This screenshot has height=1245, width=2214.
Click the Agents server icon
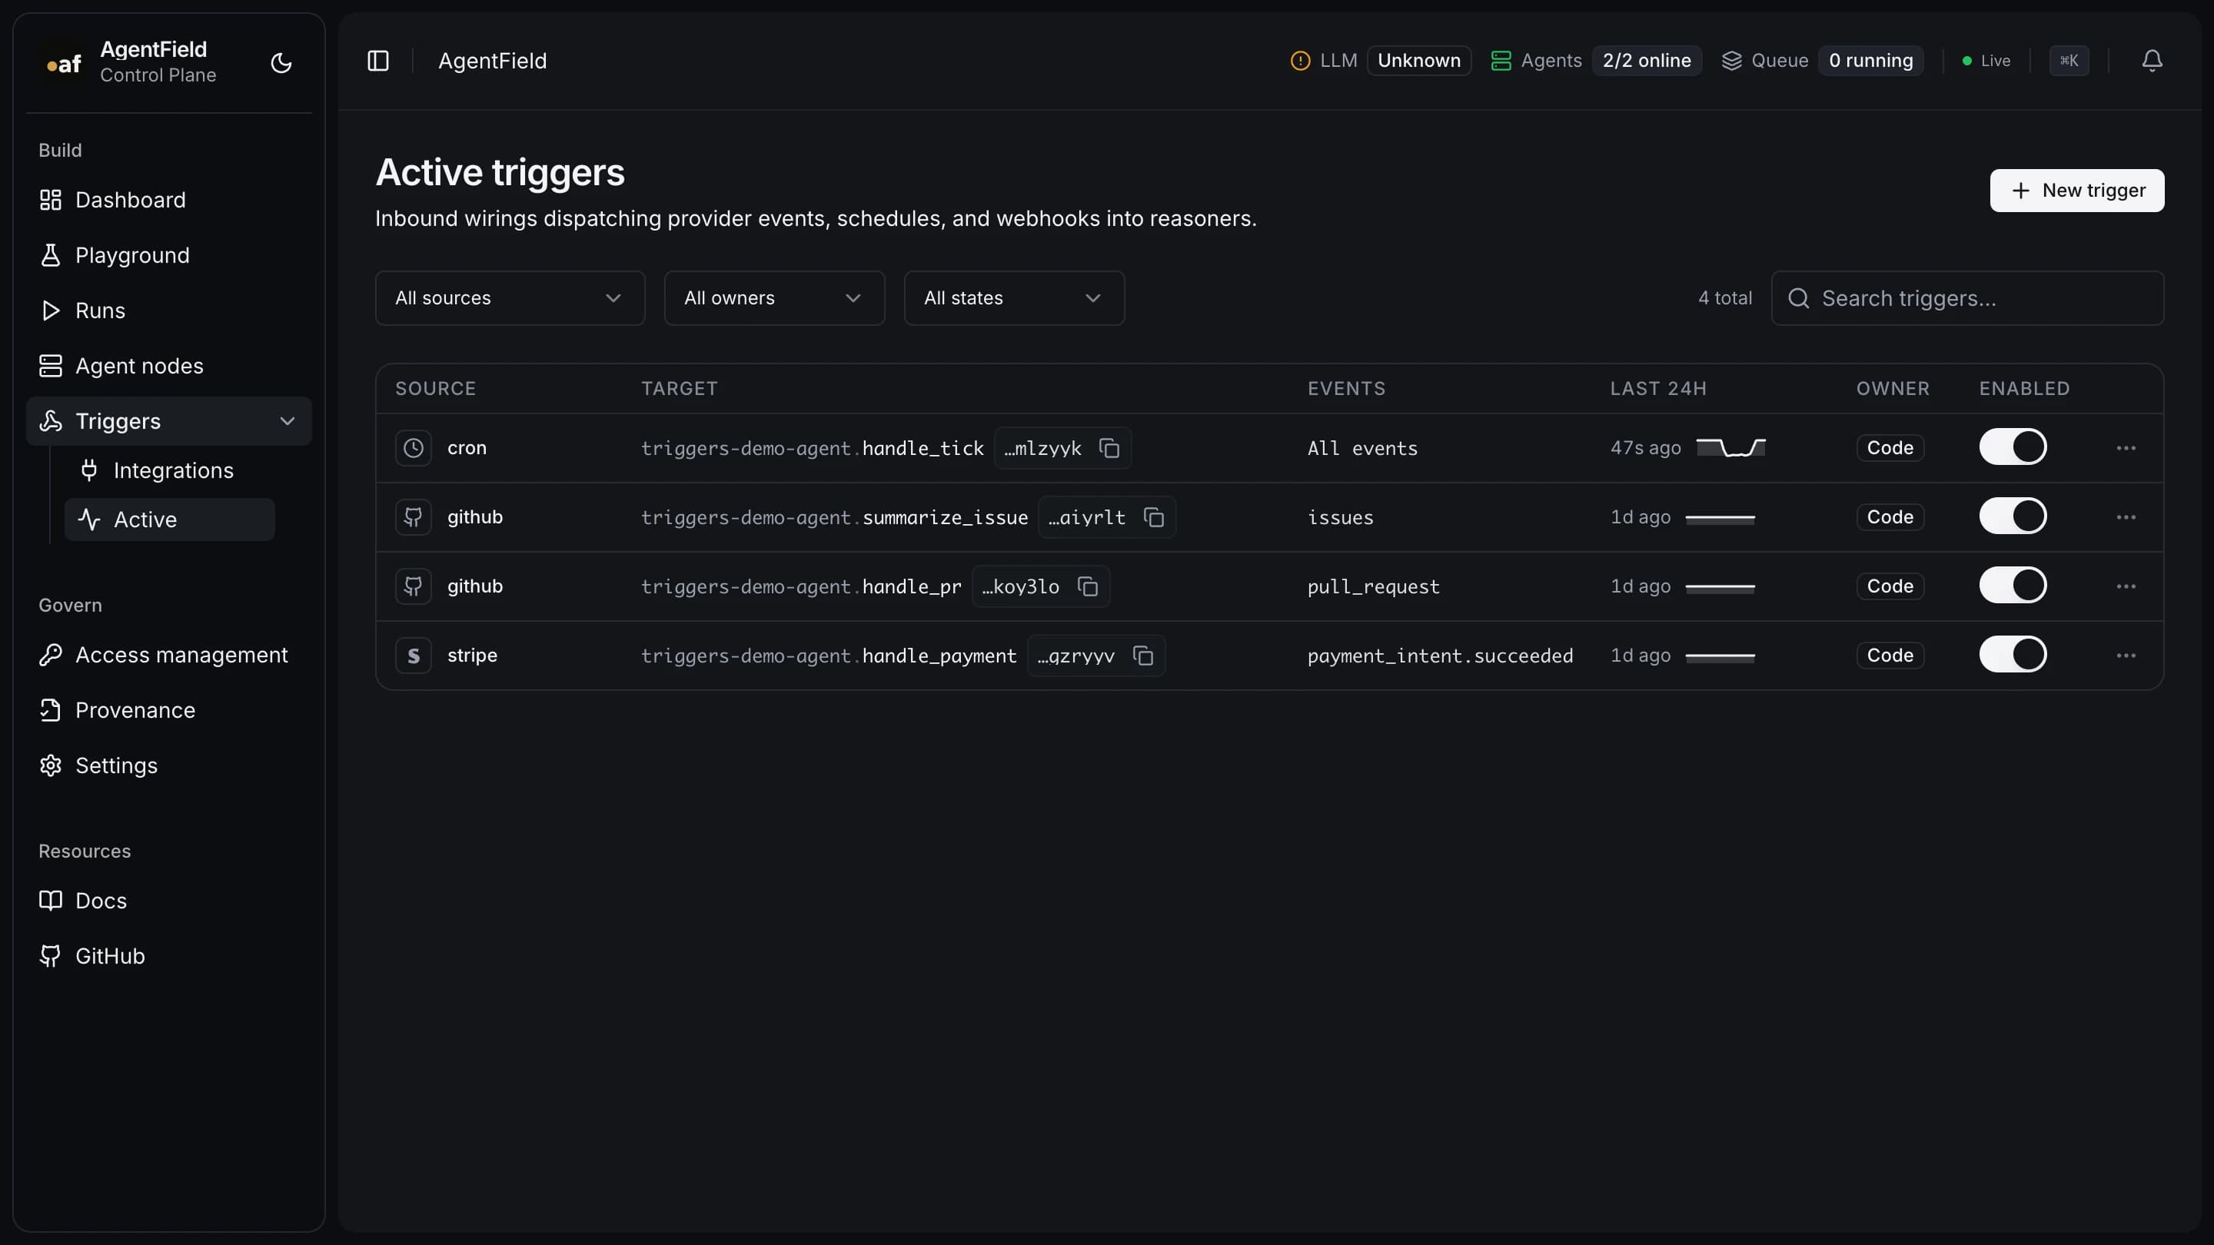[x=1501, y=60]
